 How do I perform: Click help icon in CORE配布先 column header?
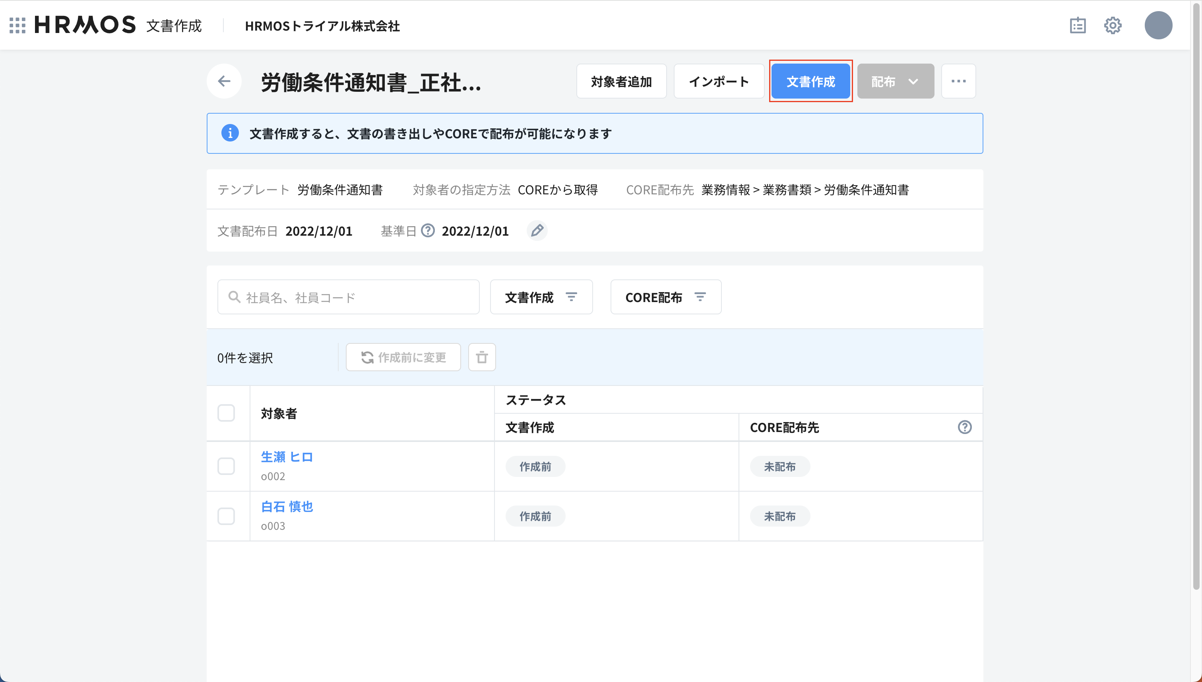coord(965,427)
